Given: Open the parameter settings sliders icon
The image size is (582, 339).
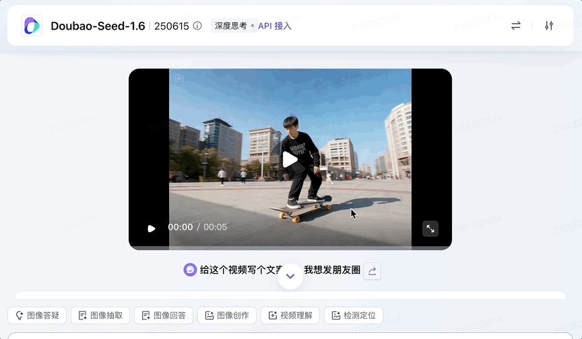Looking at the screenshot, I should [x=549, y=26].
